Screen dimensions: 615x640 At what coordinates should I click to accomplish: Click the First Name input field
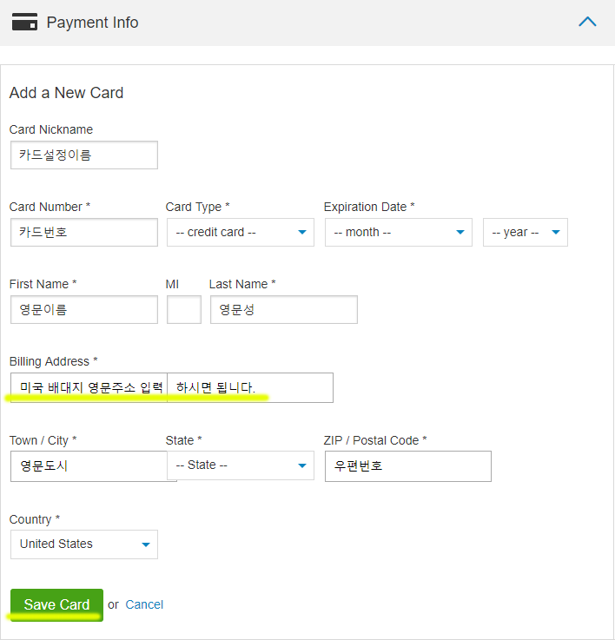(x=84, y=310)
